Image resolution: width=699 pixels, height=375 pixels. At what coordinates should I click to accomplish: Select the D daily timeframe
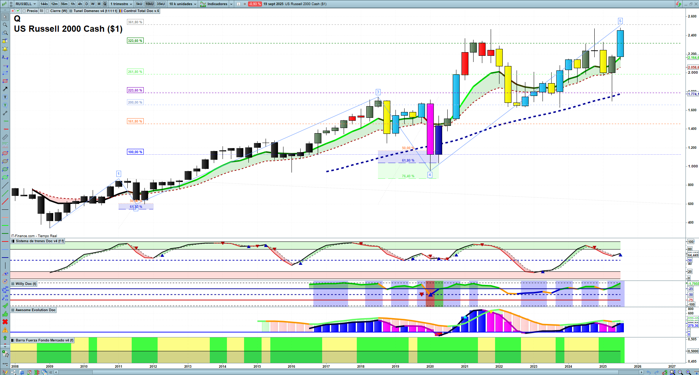click(86, 4)
